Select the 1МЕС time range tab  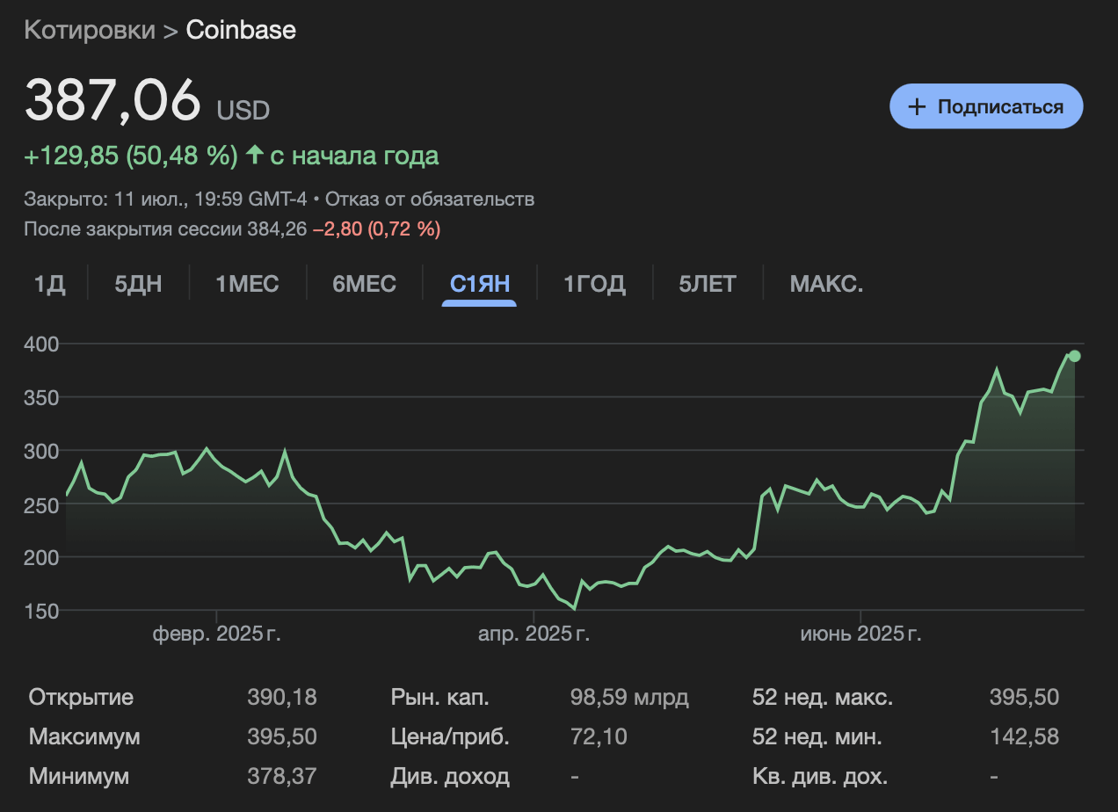point(248,284)
